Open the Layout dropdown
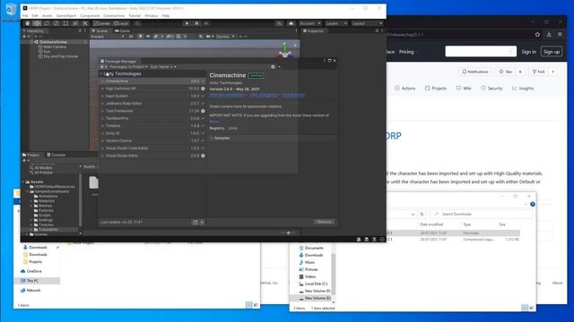Image resolution: width=574 pixels, height=322 pixels. [x=367, y=23]
